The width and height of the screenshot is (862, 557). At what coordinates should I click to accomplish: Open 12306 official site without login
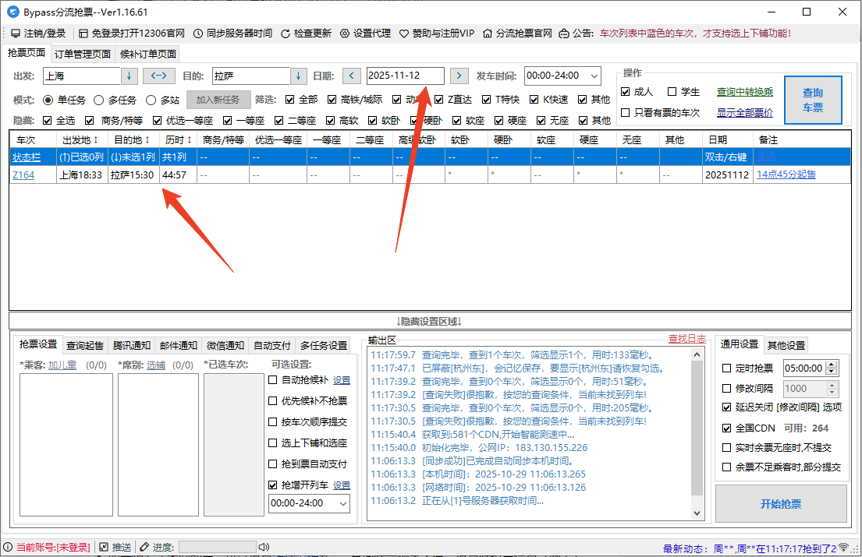pyautogui.click(x=83, y=33)
